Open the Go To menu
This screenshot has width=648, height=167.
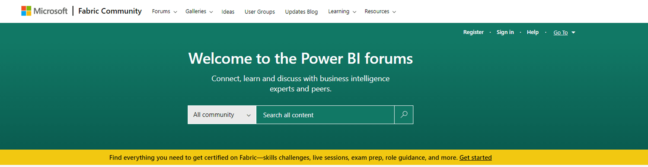coord(561,33)
